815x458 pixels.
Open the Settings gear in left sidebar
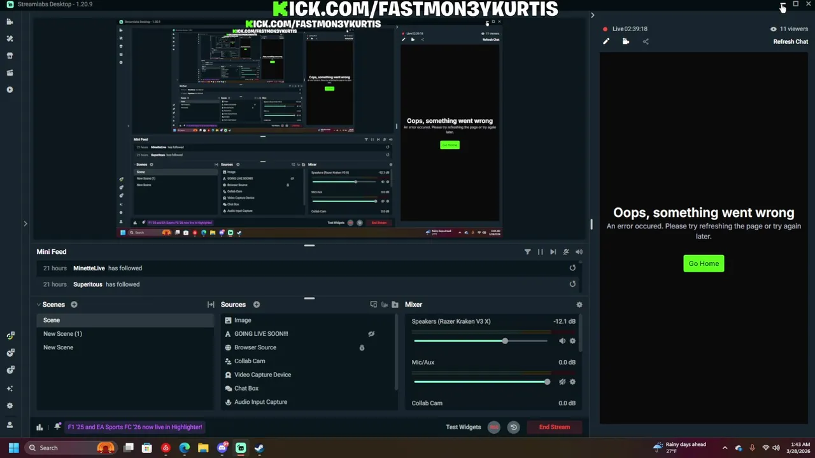point(10,406)
